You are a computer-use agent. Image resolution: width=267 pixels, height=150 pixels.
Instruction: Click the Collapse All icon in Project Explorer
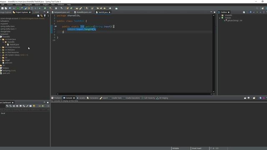(38, 16)
